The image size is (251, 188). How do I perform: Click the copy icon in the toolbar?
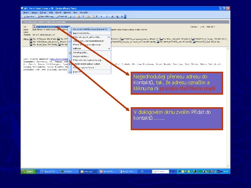[x=74, y=16]
